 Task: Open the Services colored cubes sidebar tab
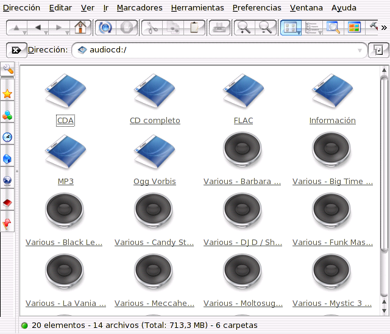coord(7,115)
